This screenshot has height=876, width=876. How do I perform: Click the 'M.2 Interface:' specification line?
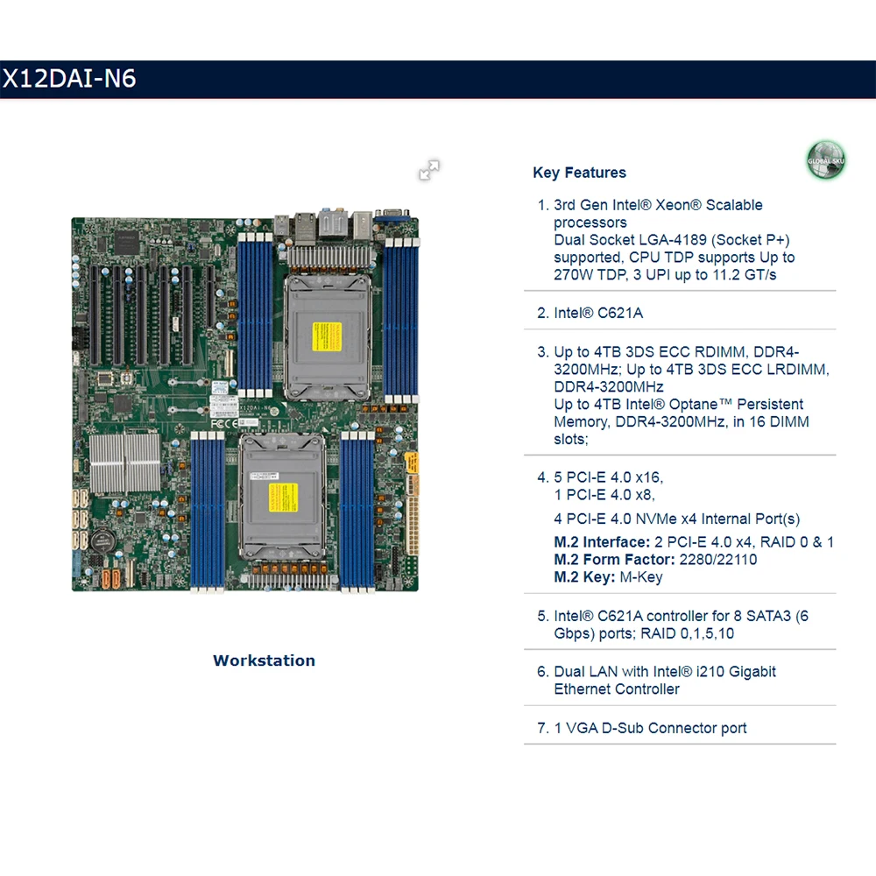693,542
